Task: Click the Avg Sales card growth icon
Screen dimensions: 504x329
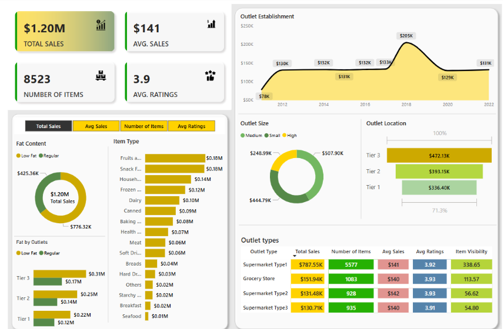Action: 211,24
